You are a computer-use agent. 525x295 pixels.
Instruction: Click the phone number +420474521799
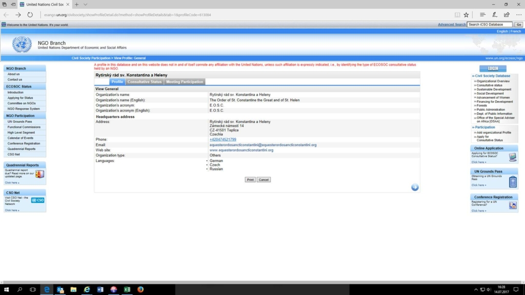coord(223,139)
